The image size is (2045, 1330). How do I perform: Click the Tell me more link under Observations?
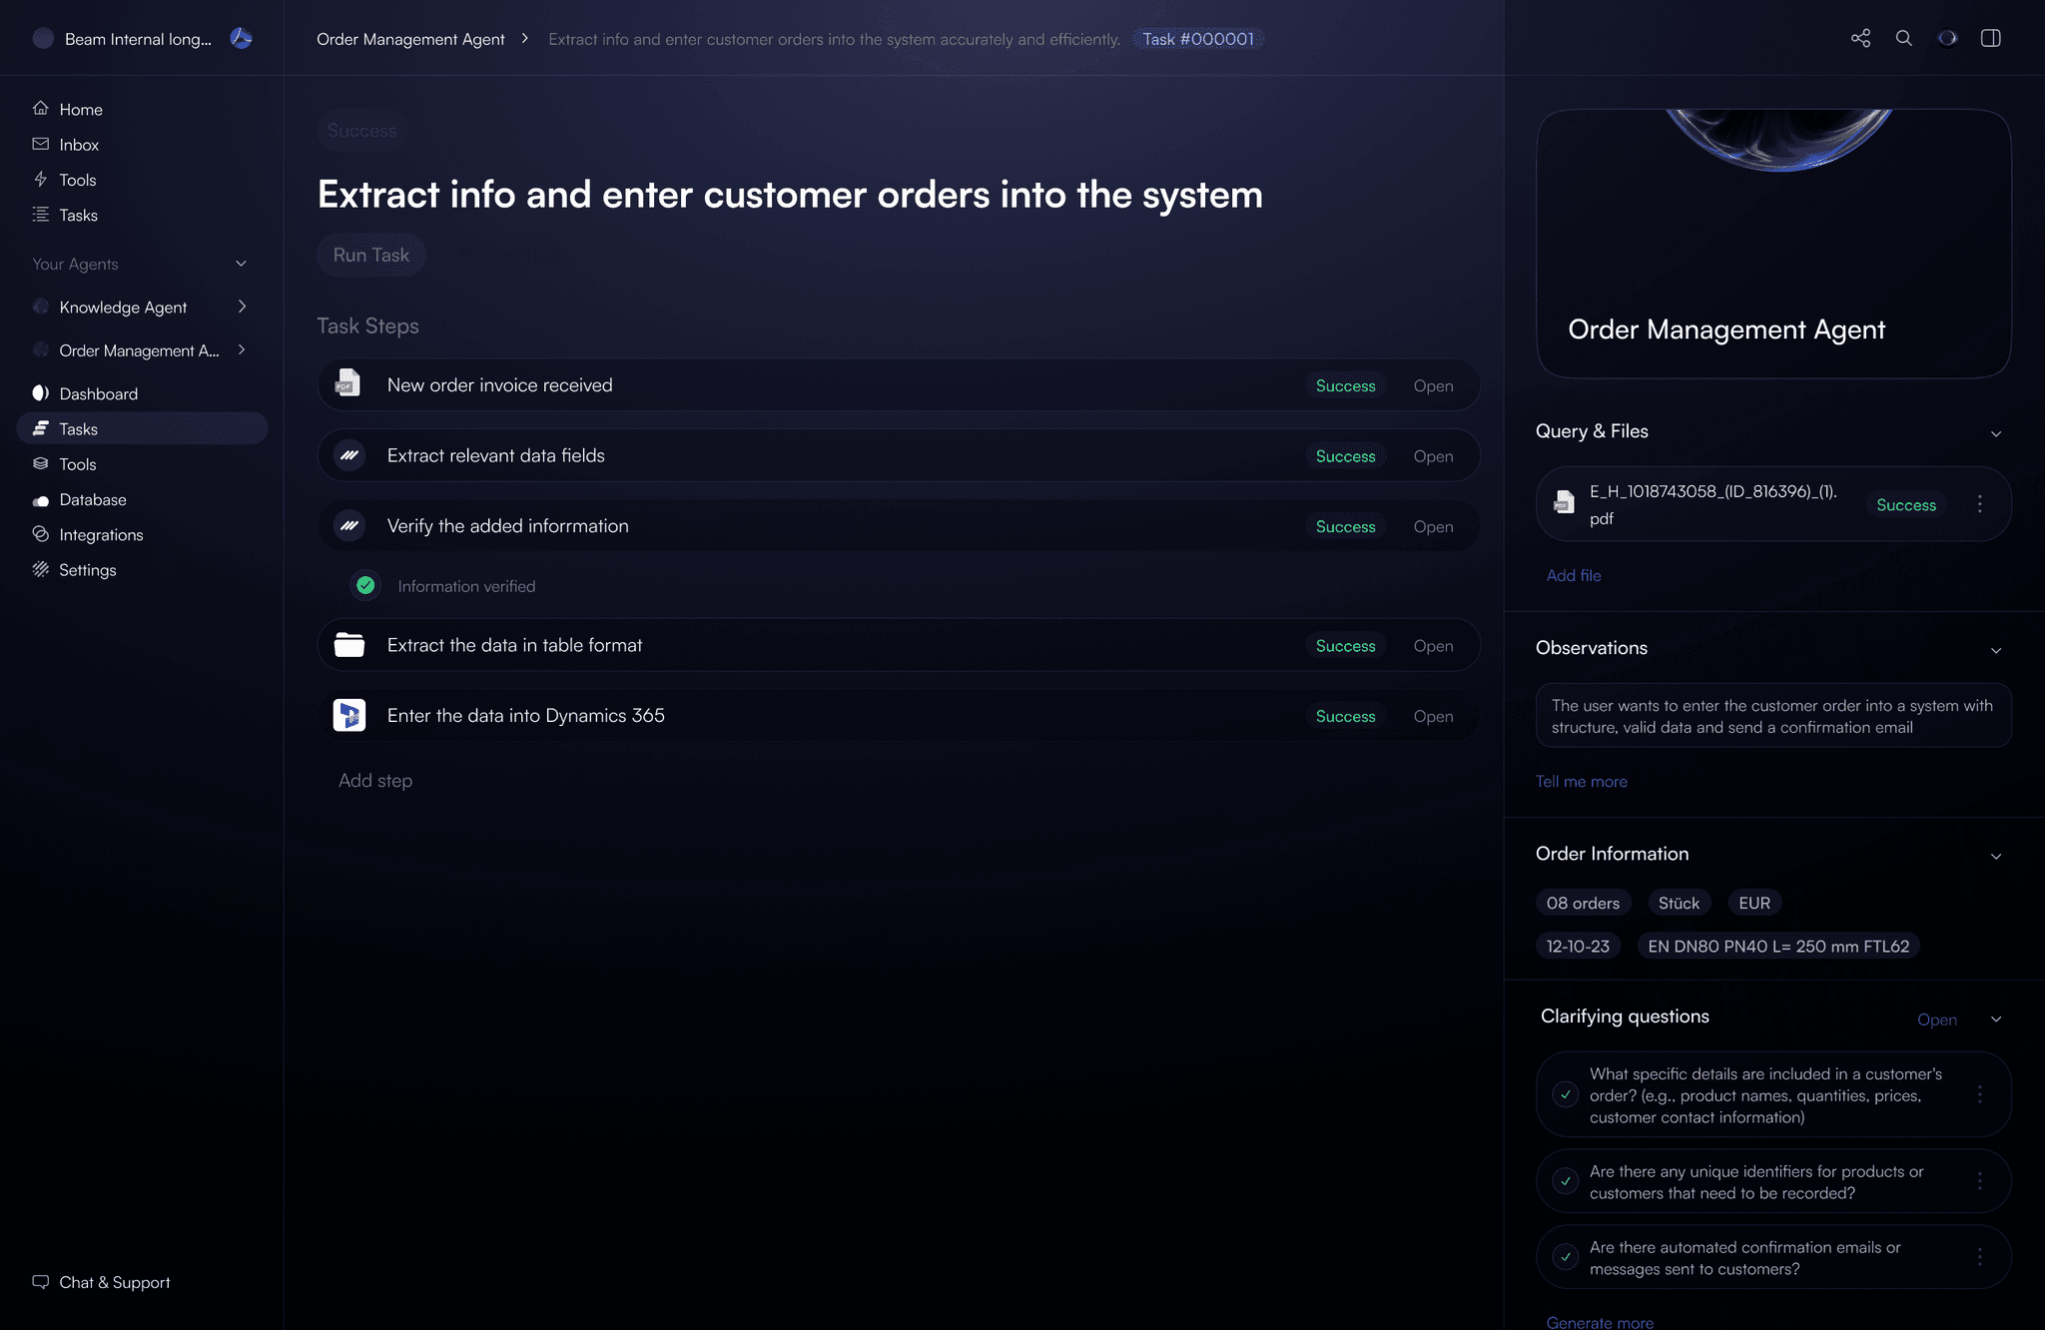tap(1581, 781)
